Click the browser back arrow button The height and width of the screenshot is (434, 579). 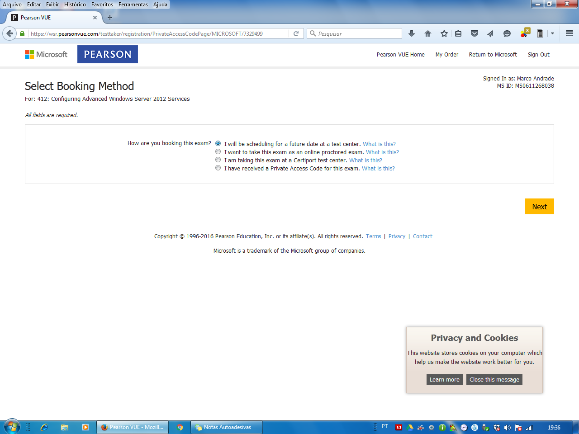tap(9, 33)
